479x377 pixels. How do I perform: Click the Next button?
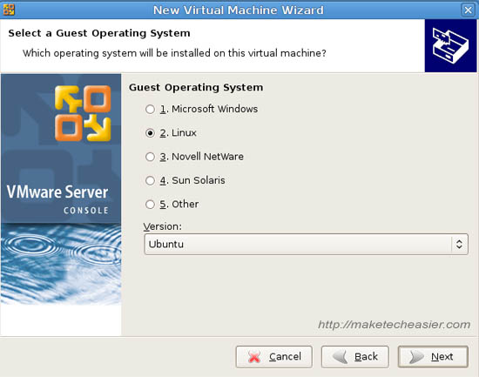433,356
